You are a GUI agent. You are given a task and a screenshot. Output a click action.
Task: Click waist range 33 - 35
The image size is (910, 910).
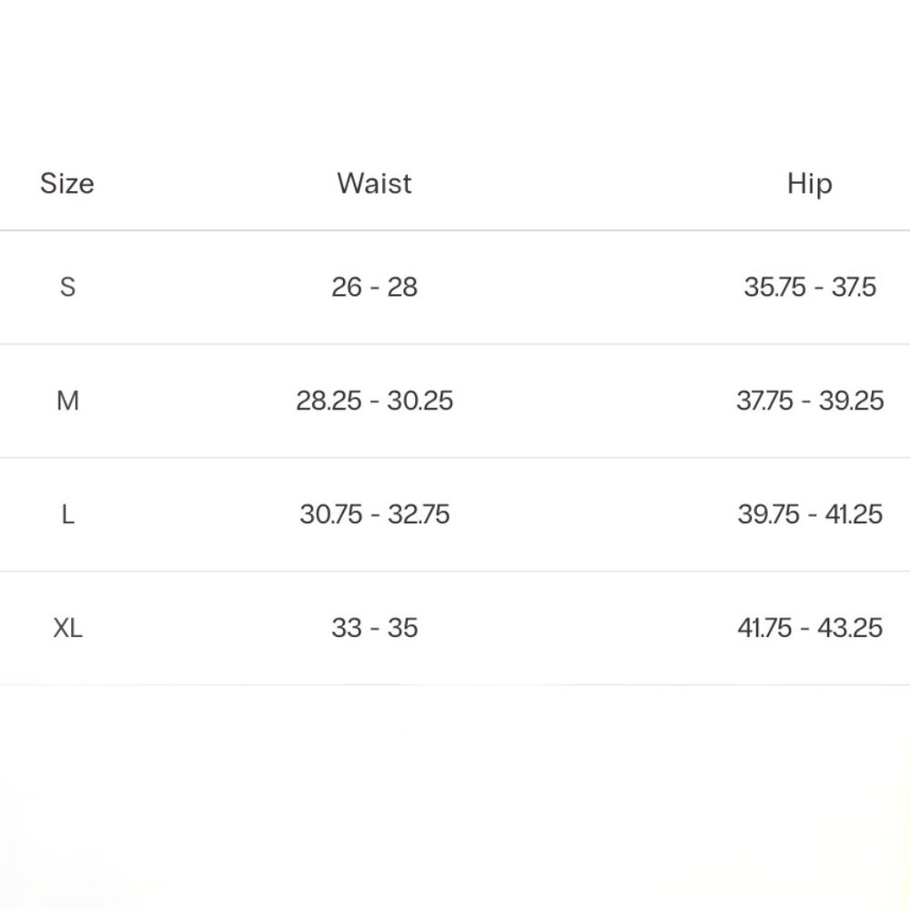(374, 628)
